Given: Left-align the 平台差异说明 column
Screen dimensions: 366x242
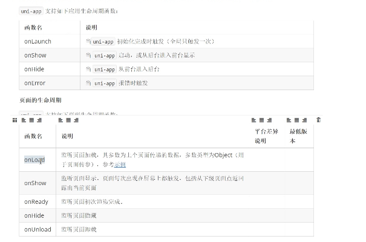Looking at the screenshot, I should [254, 120].
